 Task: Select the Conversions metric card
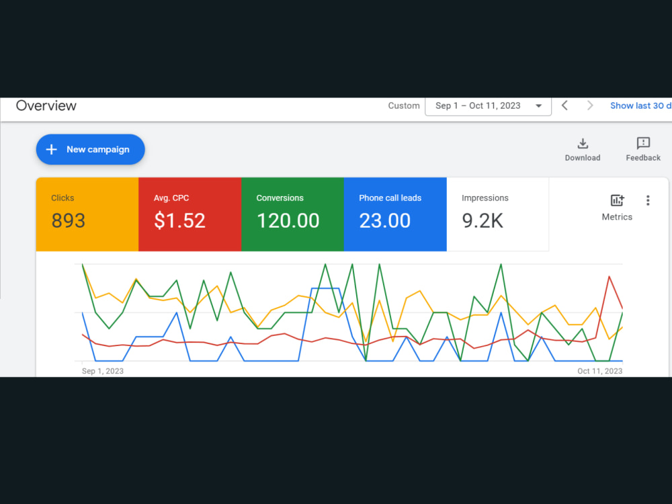pos(293,214)
